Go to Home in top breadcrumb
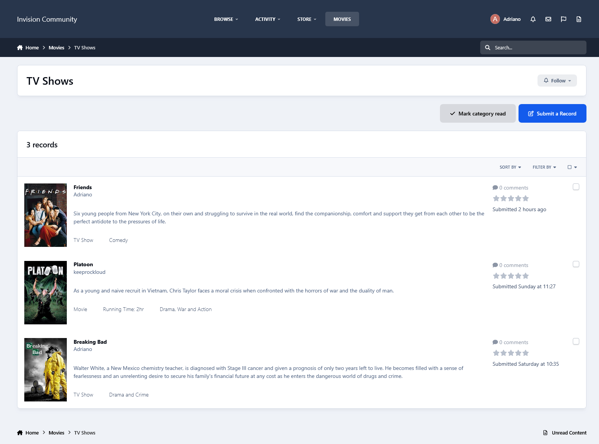 point(32,47)
